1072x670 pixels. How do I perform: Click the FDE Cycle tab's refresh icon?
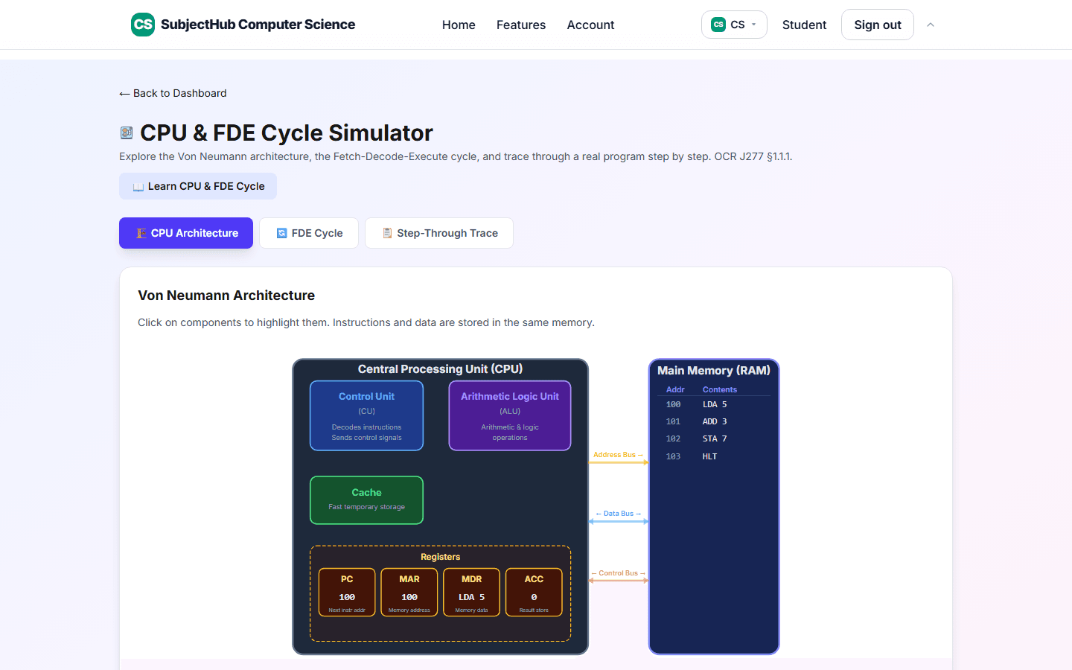282,233
